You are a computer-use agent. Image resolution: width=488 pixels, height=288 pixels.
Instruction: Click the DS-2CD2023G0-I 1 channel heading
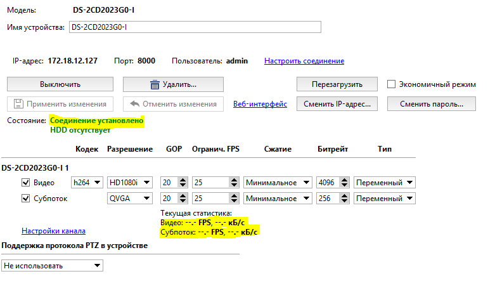(x=35, y=168)
